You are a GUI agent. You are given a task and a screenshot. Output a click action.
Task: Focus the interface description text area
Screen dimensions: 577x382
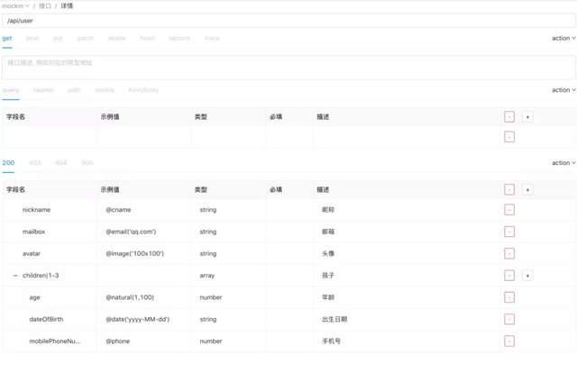point(288,68)
